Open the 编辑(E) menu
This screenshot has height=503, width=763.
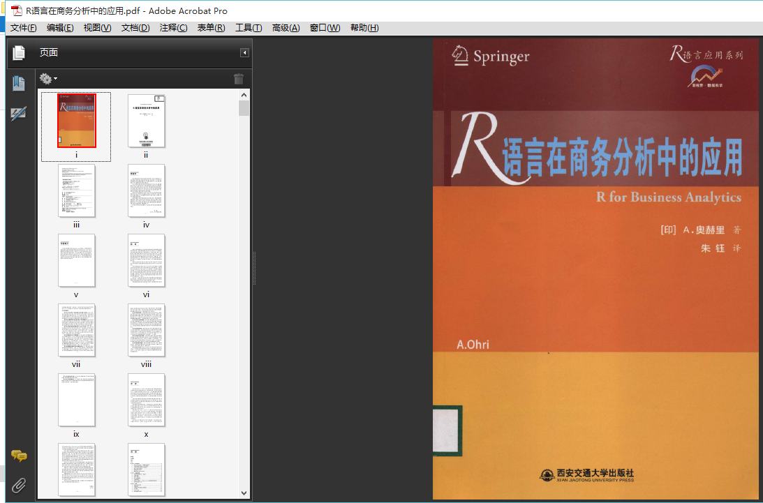(x=60, y=28)
